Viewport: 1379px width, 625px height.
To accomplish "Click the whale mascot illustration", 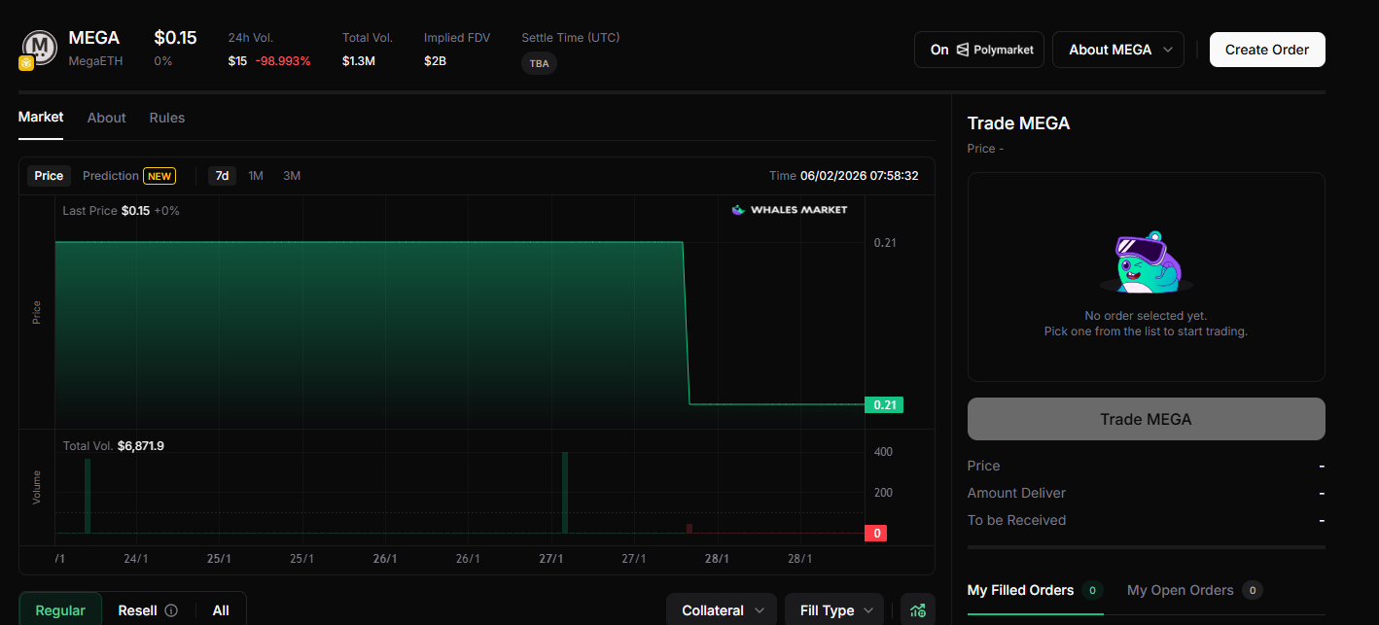I will [x=1145, y=261].
